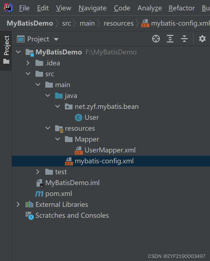
Task: Click folder icon under Project side tab
Action: tap(6, 61)
